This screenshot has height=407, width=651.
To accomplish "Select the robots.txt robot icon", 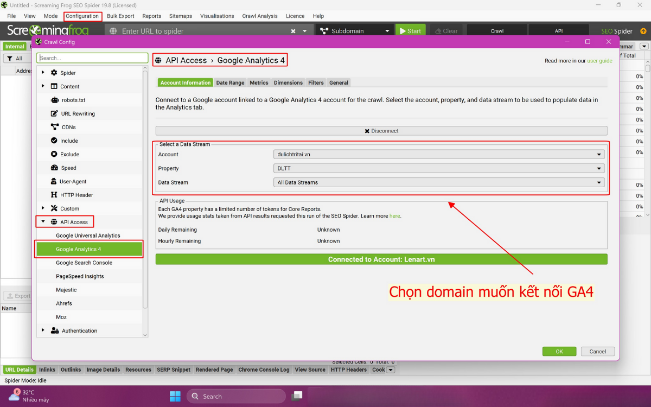I will (54, 100).
